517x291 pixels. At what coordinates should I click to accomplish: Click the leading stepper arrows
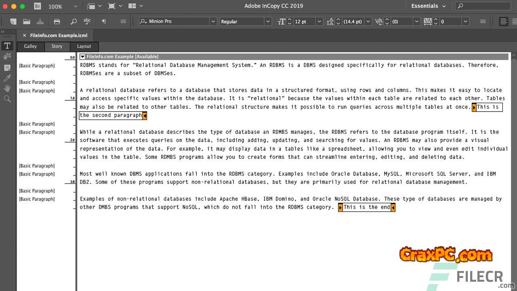coord(338,21)
